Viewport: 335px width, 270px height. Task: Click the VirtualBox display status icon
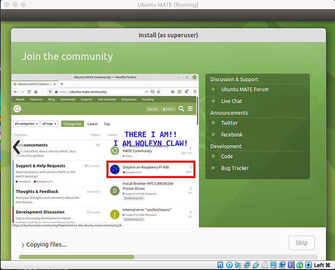point(274,265)
